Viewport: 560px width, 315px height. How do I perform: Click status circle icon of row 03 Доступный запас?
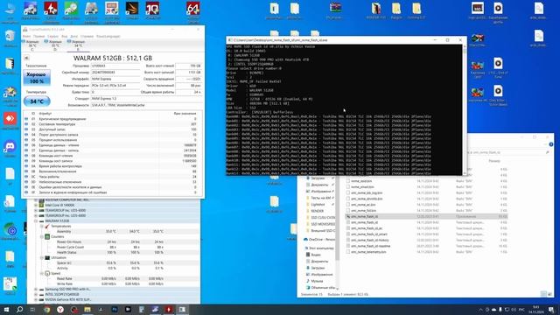point(26,129)
